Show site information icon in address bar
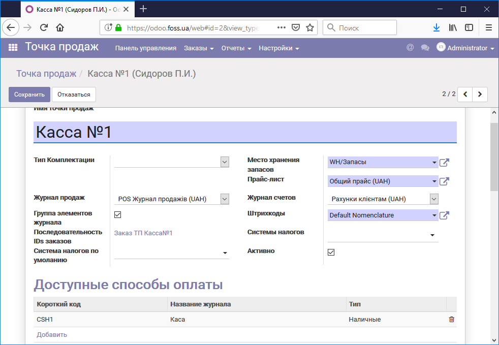This screenshot has width=499, height=345. click(108, 27)
